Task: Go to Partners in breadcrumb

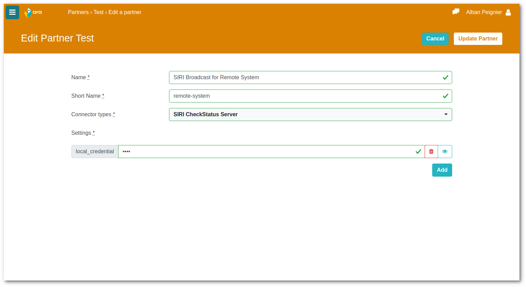Action: point(78,12)
